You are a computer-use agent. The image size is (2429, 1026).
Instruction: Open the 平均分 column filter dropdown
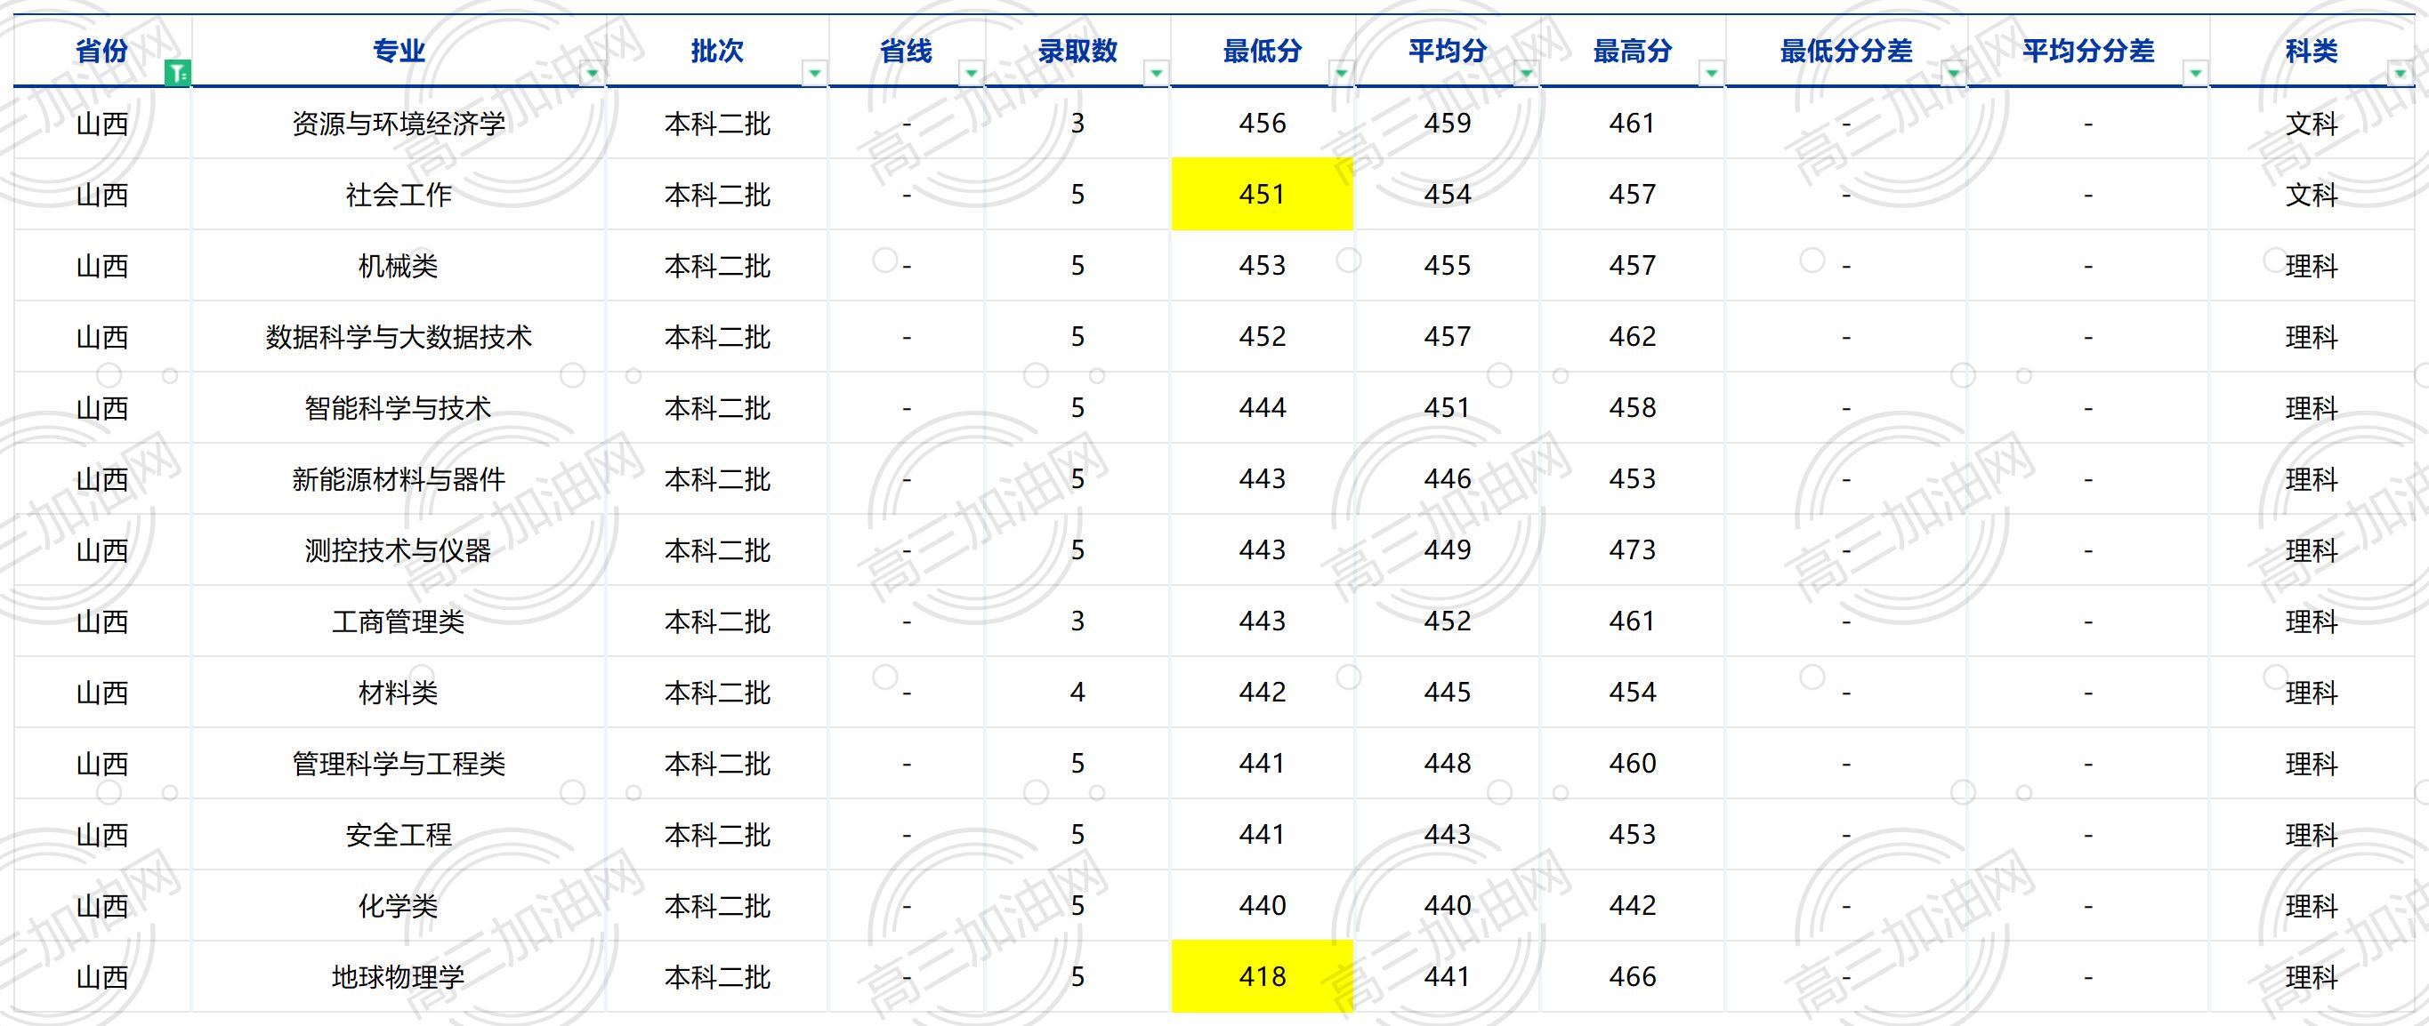pos(1526,73)
